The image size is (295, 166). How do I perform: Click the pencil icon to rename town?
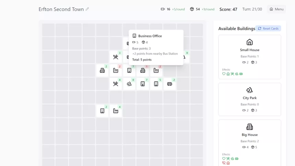click(87, 9)
